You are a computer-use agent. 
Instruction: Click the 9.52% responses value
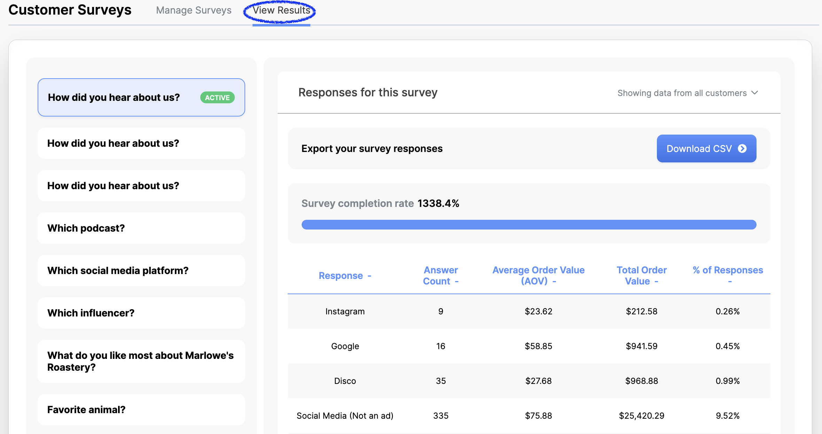pyautogui.click(x=728, y=416)
